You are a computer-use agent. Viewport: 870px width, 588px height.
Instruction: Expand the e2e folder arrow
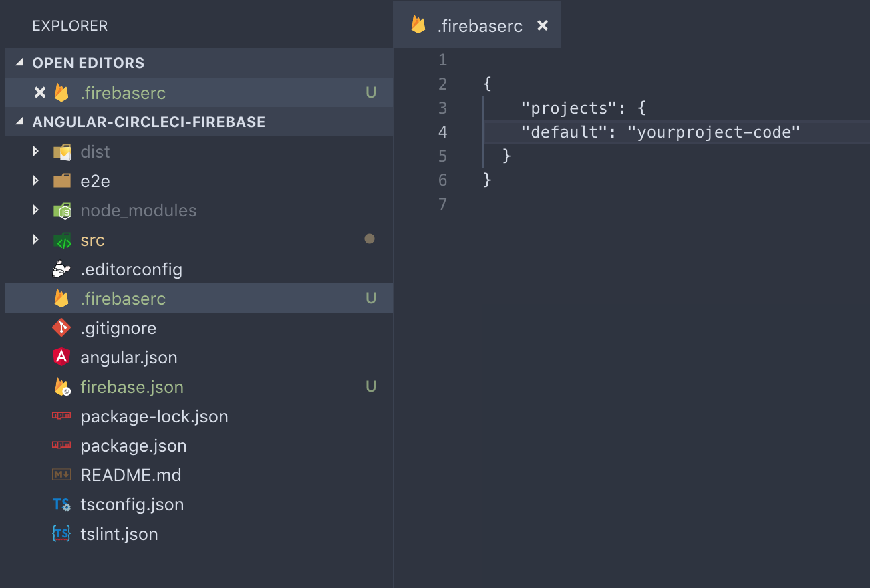pyautogui.click(x=36, y=181)
